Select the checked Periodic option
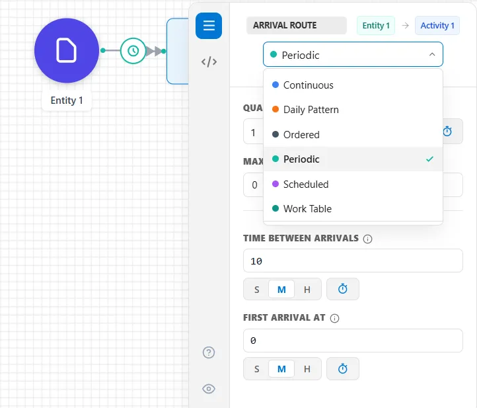The image size is (477, 408). click(x=353, y=159)
